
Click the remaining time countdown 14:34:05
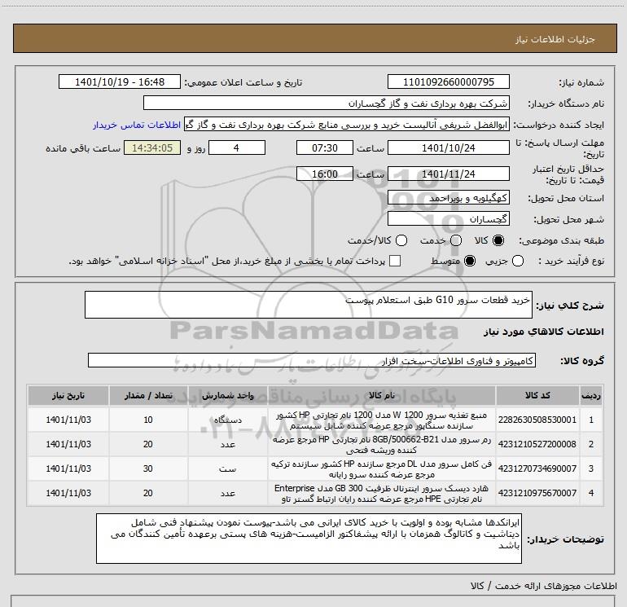pyautogui.click(x=152, y=147)
